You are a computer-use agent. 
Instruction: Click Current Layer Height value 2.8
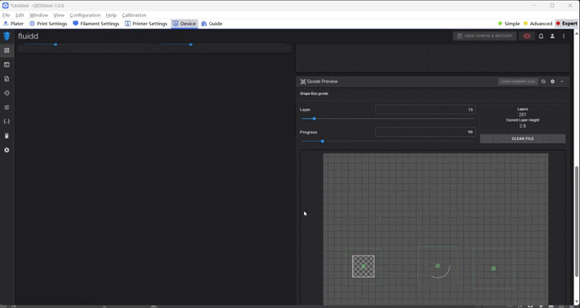point(523,125)
